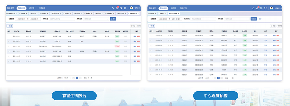Go to next page in right window pagination

click(222, 78)
